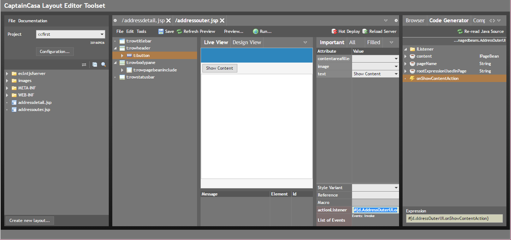The width and height of the screenshot is (511, 240).
Task: Open the Tools menu
Action: [x=141, y=31]
